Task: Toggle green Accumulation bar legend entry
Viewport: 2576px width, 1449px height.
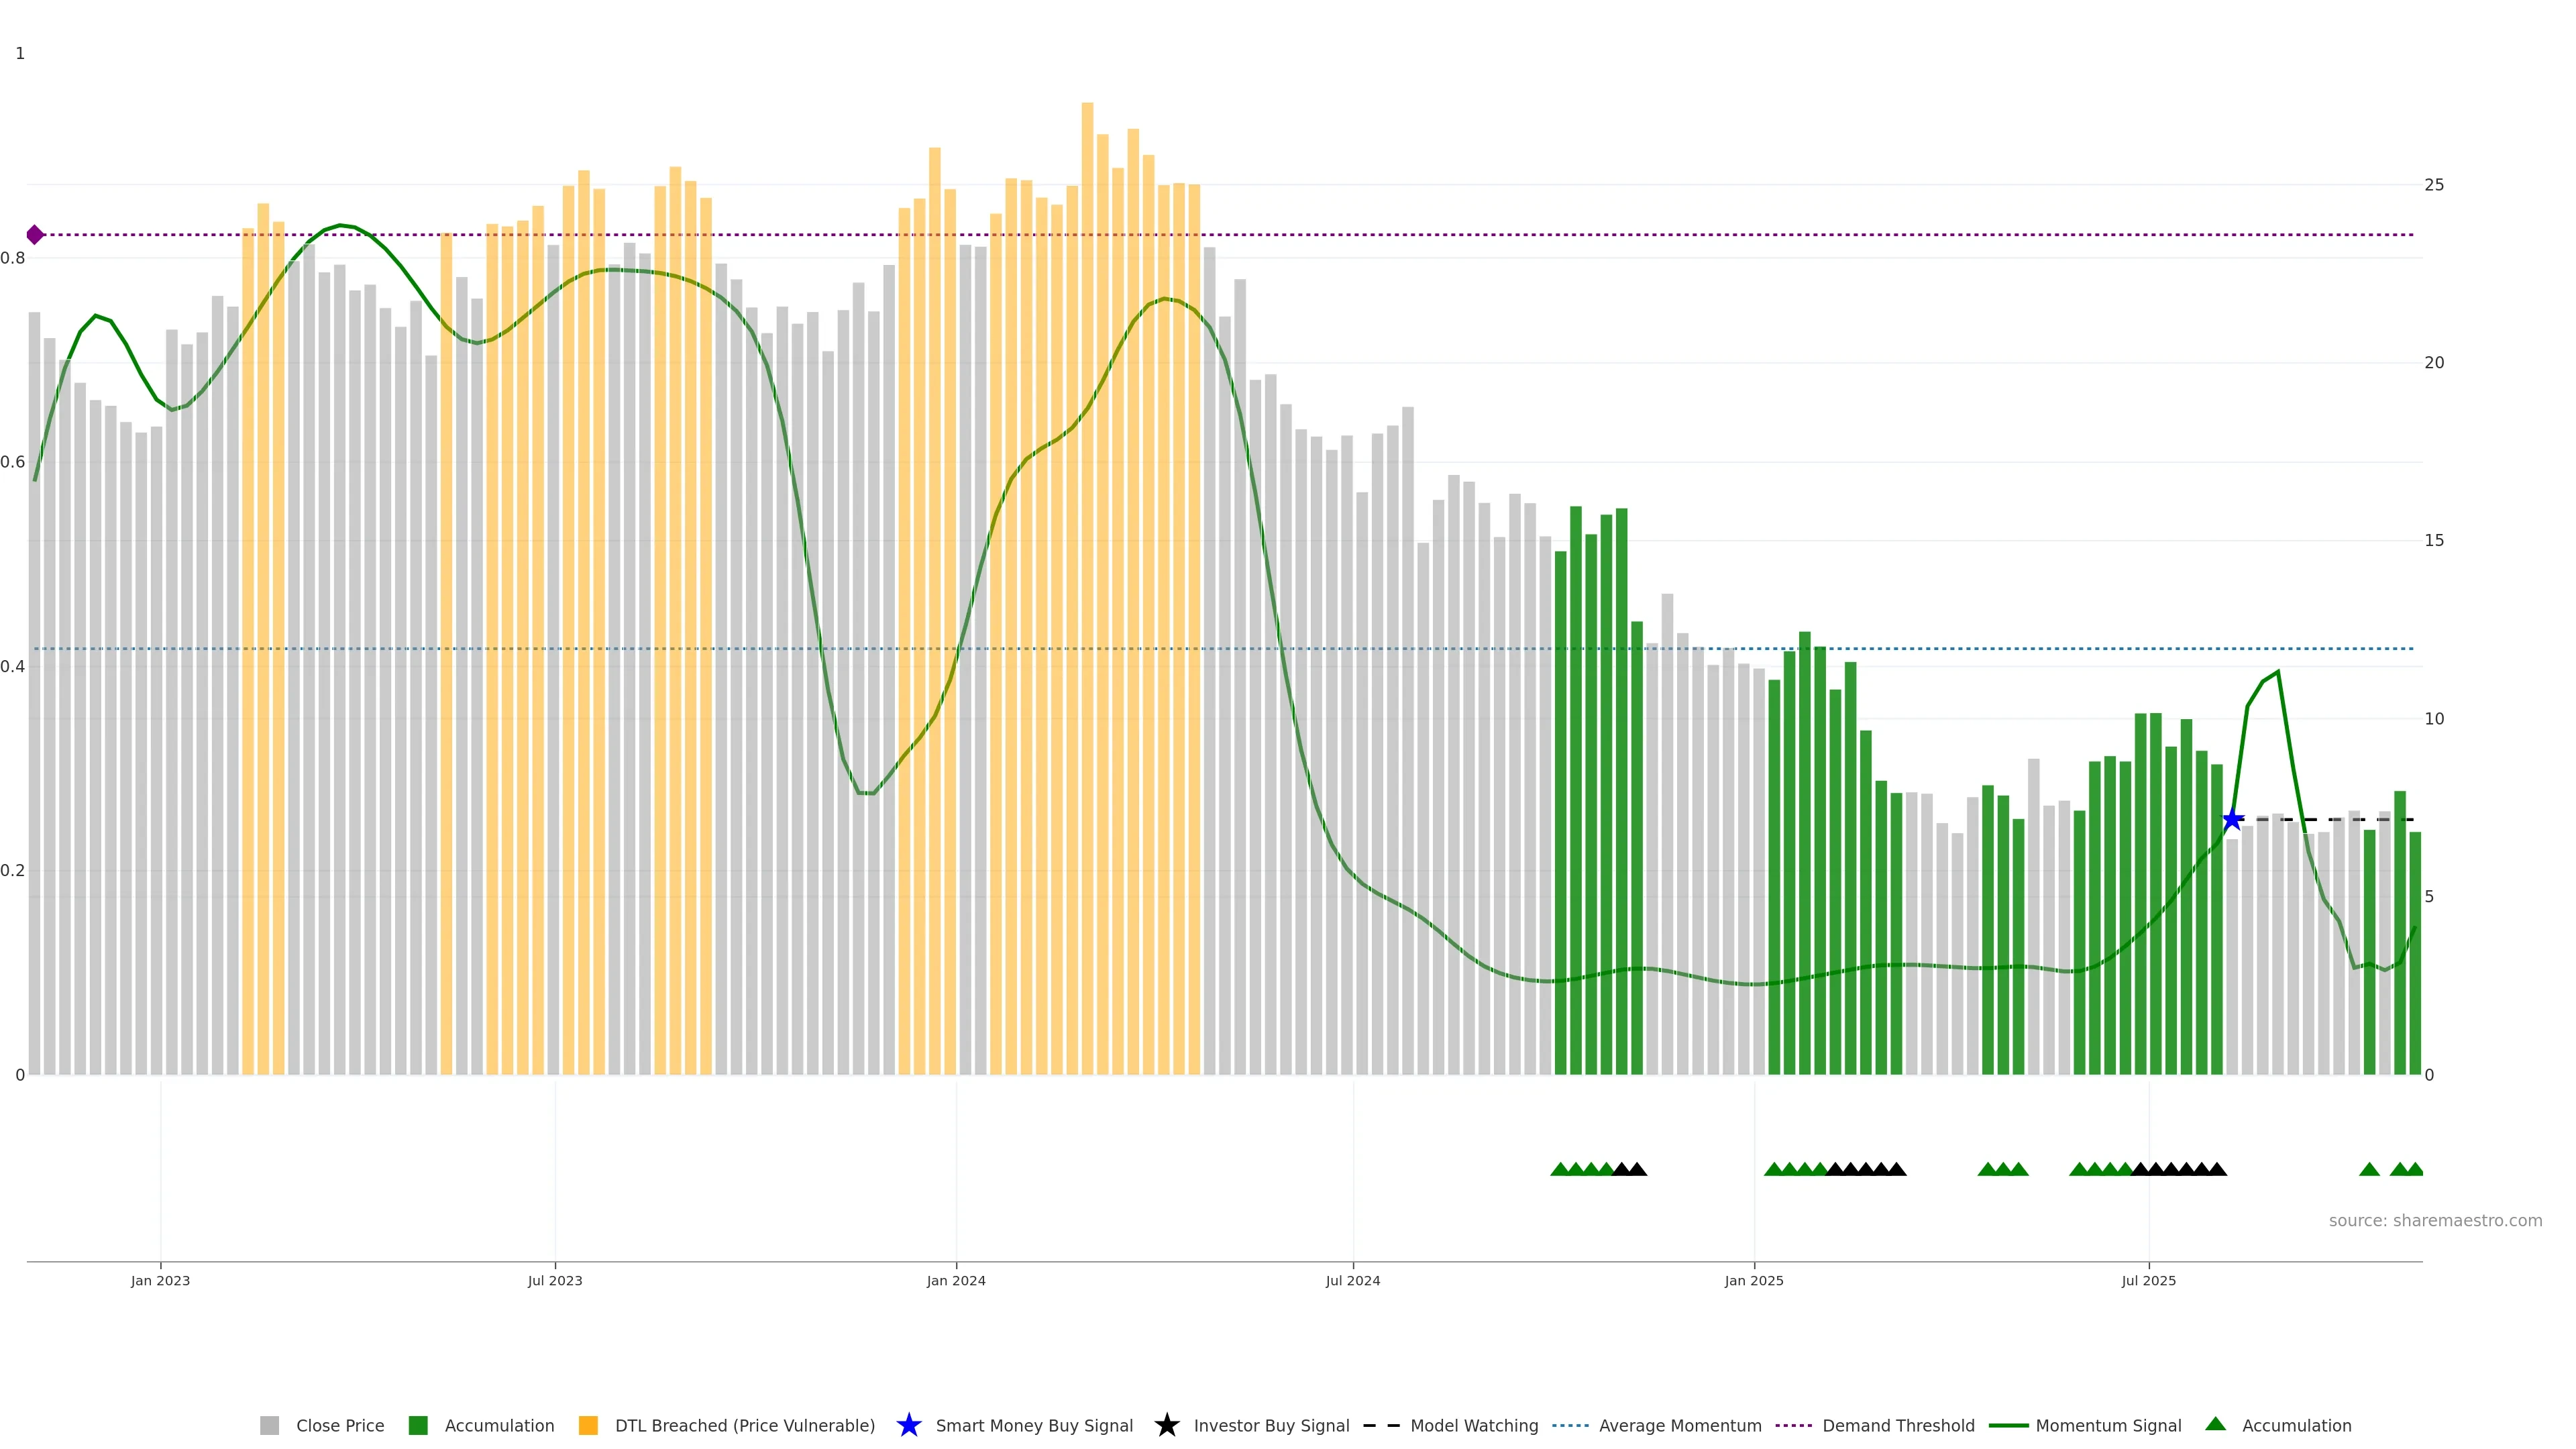Action: pyautogui.click(x=418, y=1425)
